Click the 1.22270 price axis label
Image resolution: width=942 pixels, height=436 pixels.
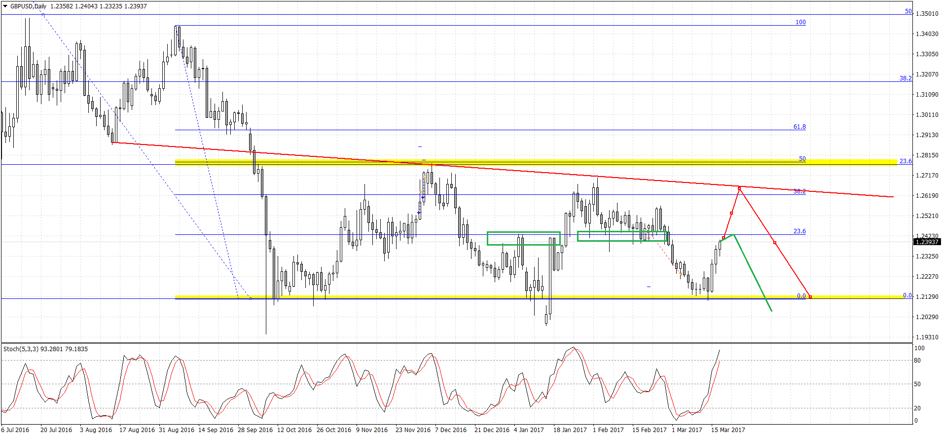927,277
